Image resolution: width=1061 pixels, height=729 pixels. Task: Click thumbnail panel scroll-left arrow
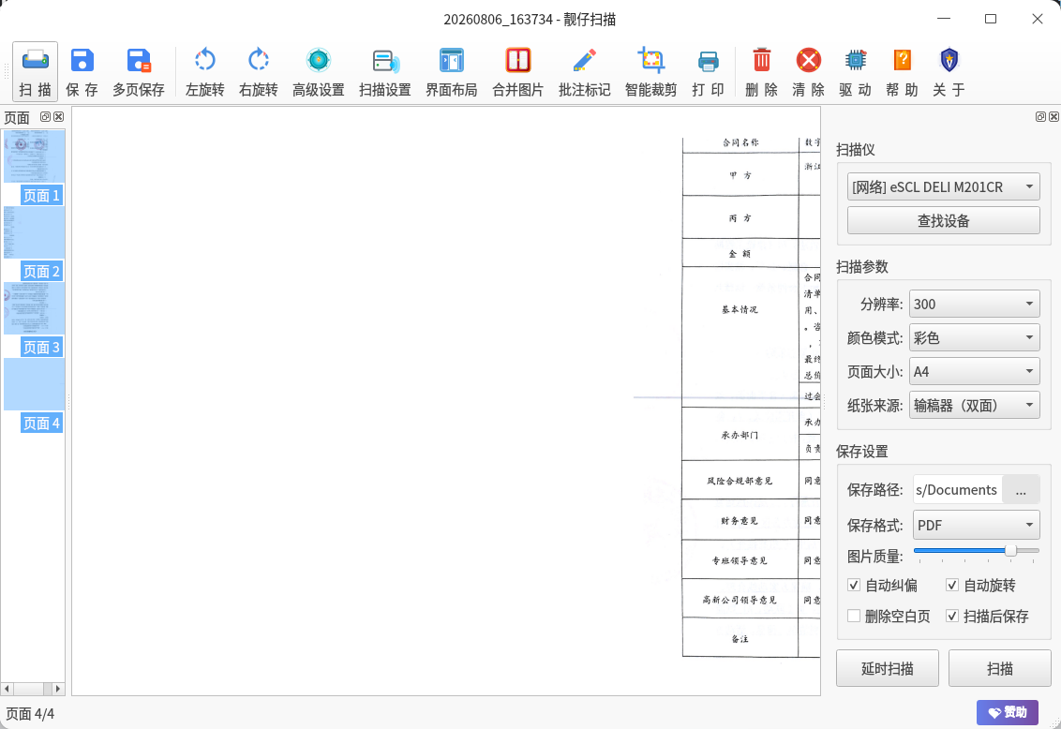coord(7,689)
